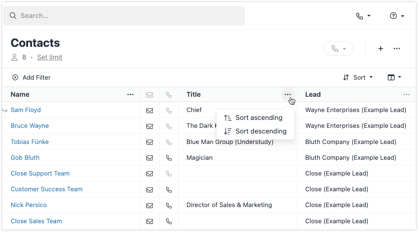418x232 pixels.
Task: Click the plus icon to add contact
Action: tap(381, 49)
